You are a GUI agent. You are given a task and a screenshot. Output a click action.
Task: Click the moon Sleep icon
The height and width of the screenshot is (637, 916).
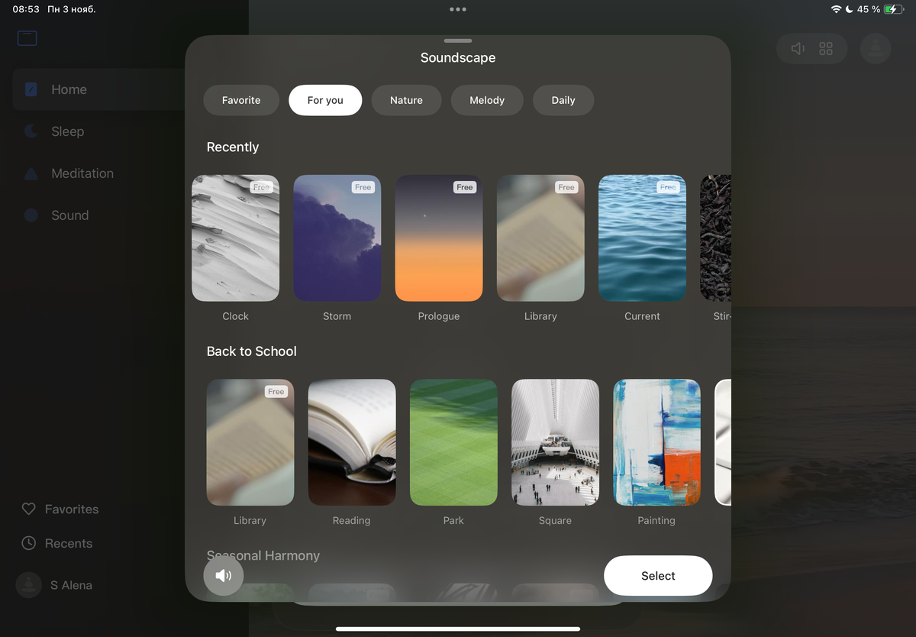(x=31, y=131)
